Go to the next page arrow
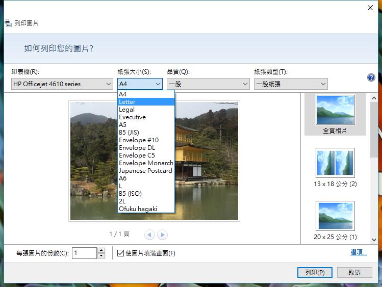Image resolution: width=382 pixels, height=287 pixels. 162,234
